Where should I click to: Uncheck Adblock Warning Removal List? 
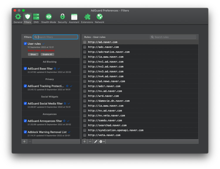coord(25,132)
